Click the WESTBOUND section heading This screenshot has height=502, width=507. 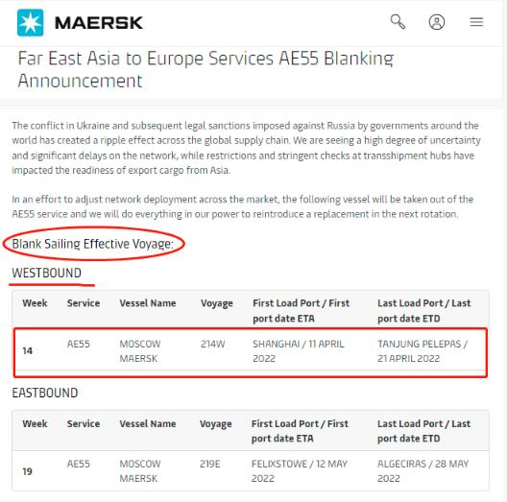click(46, 274)
